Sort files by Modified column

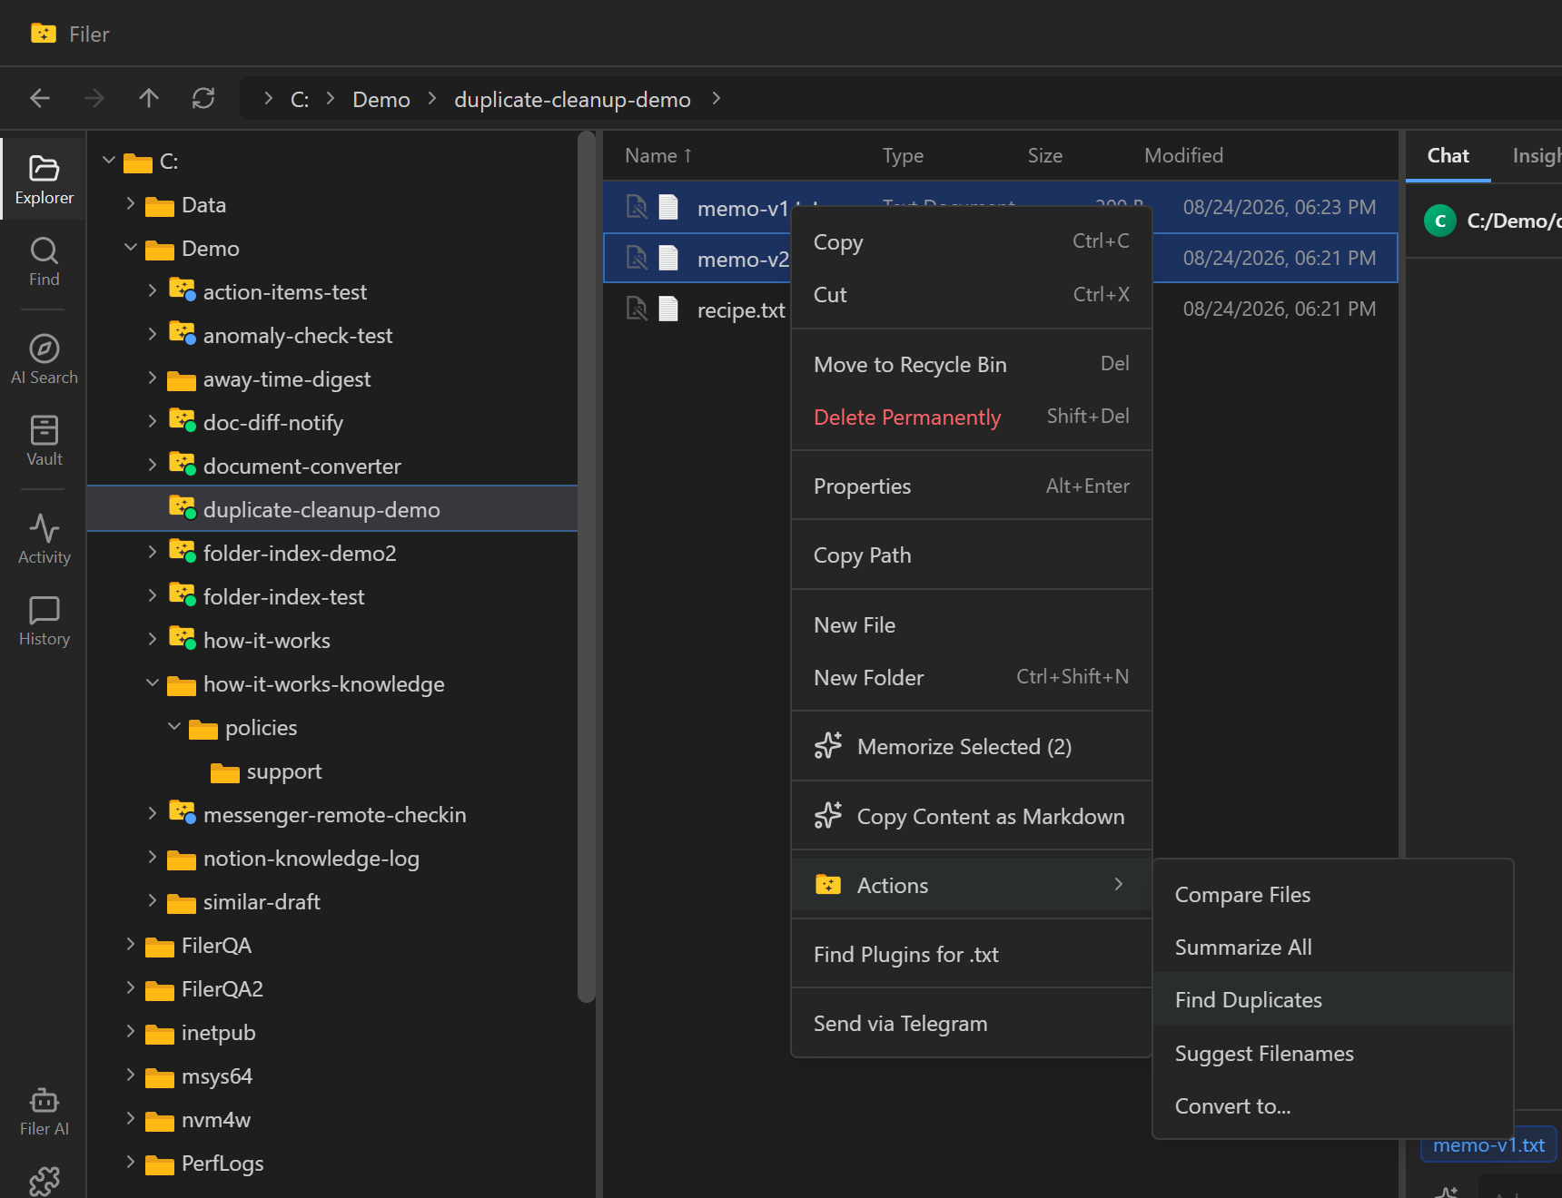[1183, 155]
